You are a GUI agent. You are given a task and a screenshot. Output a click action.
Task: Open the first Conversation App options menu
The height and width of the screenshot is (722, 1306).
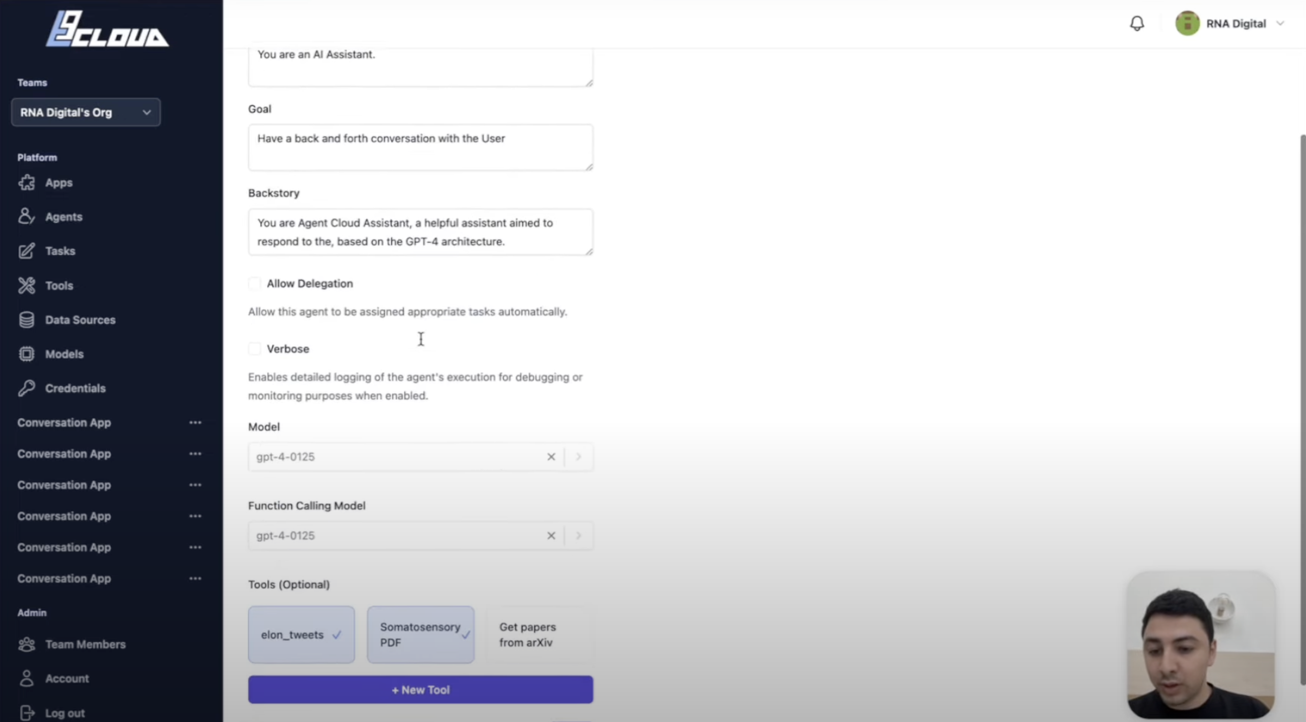[196, 423]
